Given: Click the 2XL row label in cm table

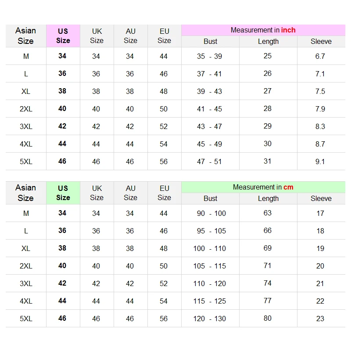Looking at the screenshot, I should (x=26, y=266).
